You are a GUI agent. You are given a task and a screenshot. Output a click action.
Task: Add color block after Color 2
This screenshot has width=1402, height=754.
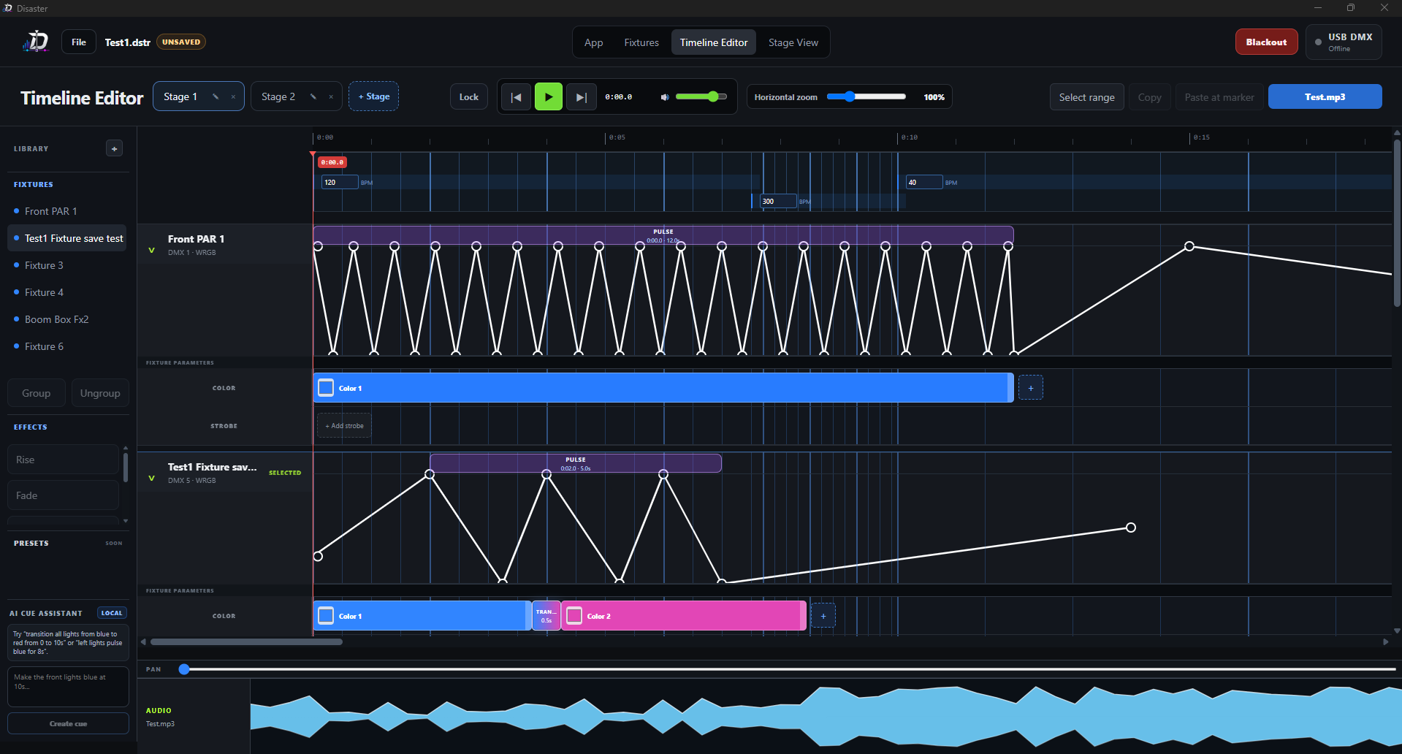pyautogui.click(x=823, y=616)
